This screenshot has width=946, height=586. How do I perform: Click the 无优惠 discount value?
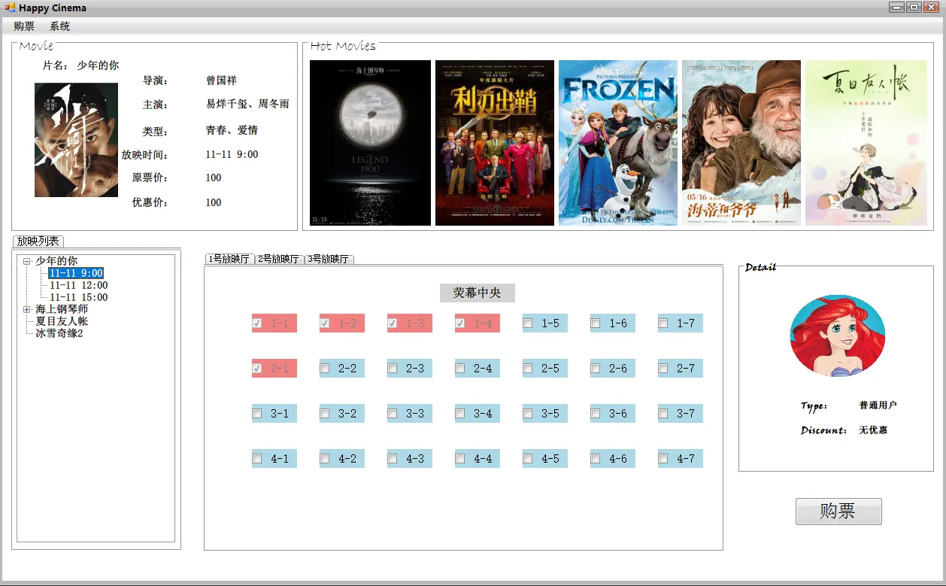(873, 430)
